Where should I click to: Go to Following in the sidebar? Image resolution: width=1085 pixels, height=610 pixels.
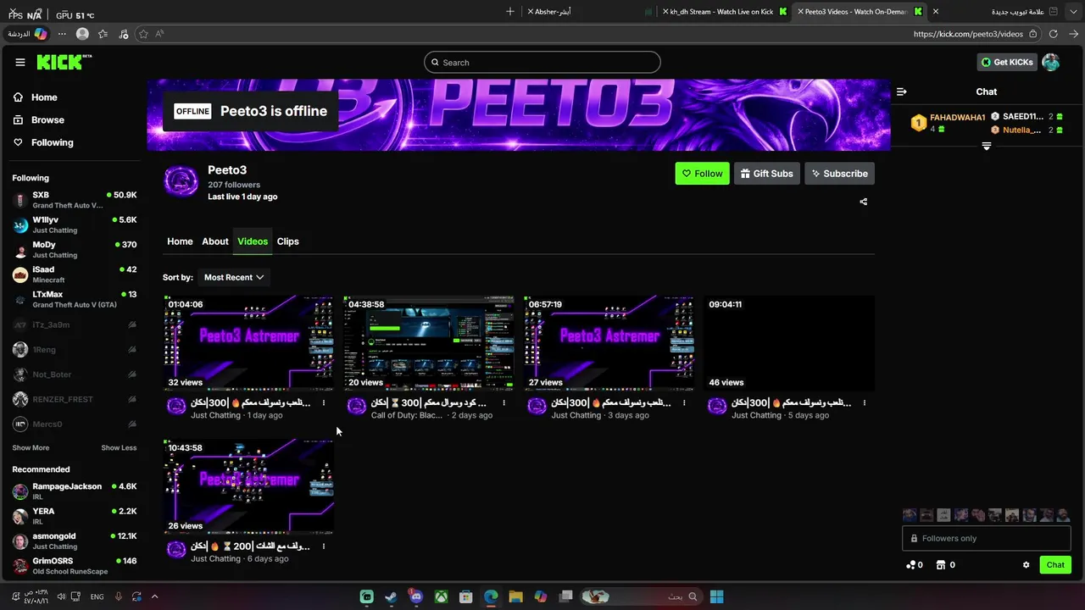(x=43, y=142)
